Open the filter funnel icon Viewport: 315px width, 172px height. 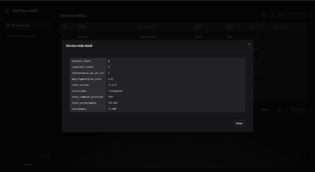point(264,15)
